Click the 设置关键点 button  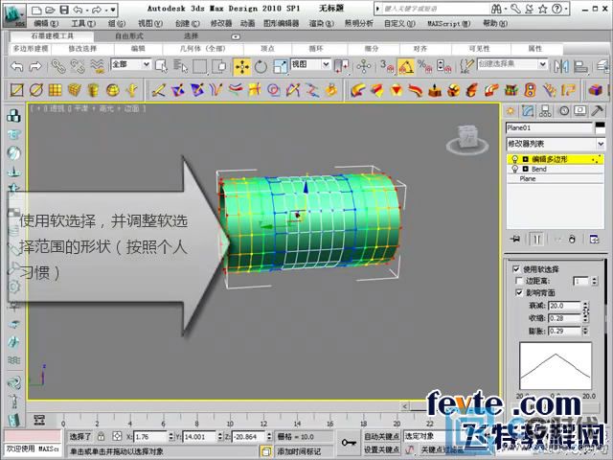381,449
